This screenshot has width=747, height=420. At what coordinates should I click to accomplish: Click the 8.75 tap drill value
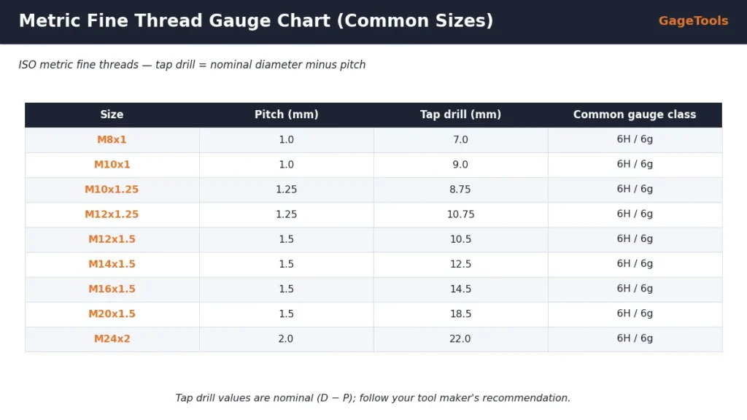[460, 190]
